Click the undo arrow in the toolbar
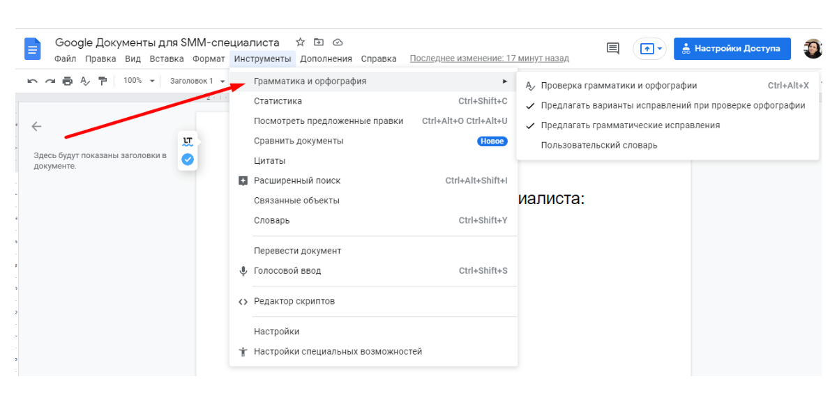This screenshot has height=418, width=837. click(x=32, y=81)
